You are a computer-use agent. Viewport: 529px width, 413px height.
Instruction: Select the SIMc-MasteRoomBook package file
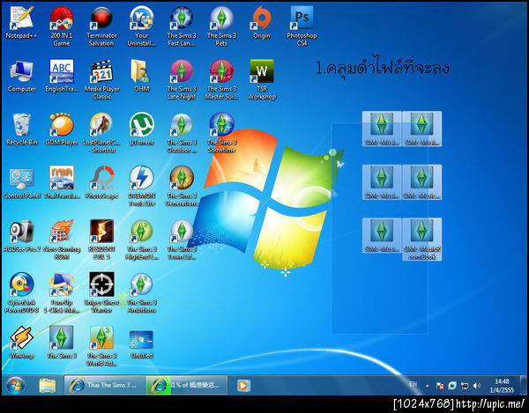[x=421, y=240]
